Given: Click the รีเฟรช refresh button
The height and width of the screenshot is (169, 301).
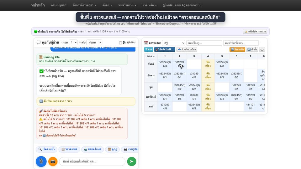Looking at the screenshot, I should pos(149,49).
